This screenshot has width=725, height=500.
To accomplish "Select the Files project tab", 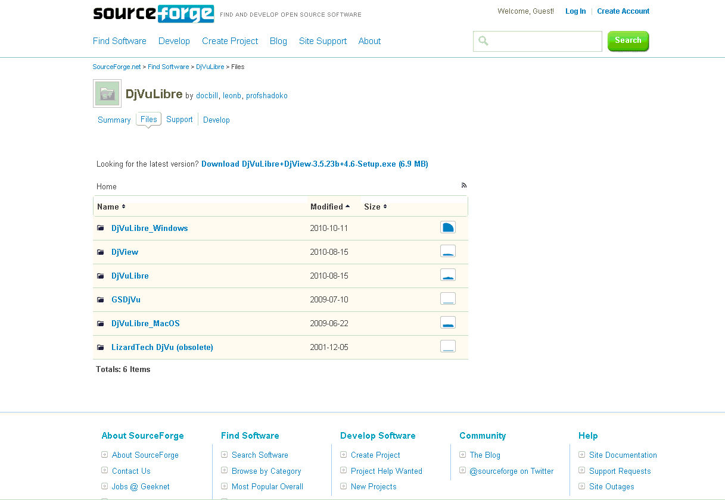I will 149,119.
